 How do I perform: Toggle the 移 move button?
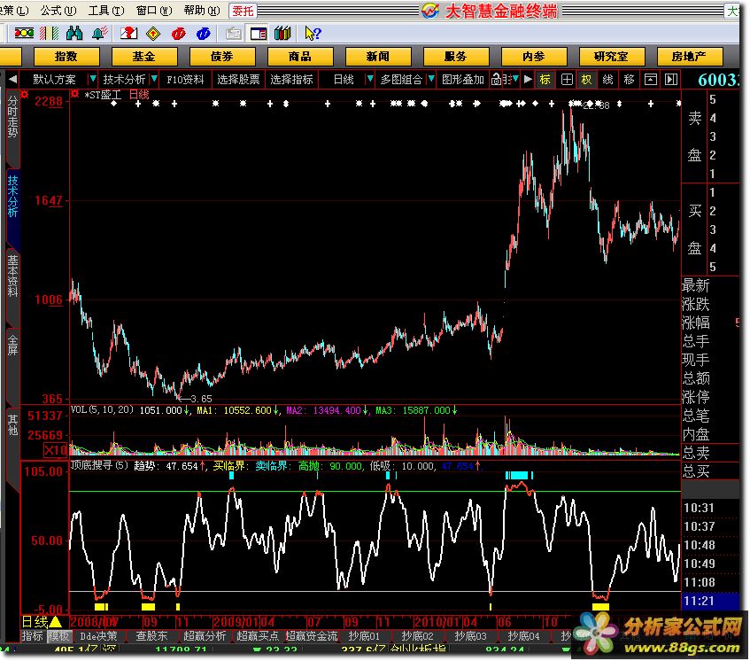[629, 80]
